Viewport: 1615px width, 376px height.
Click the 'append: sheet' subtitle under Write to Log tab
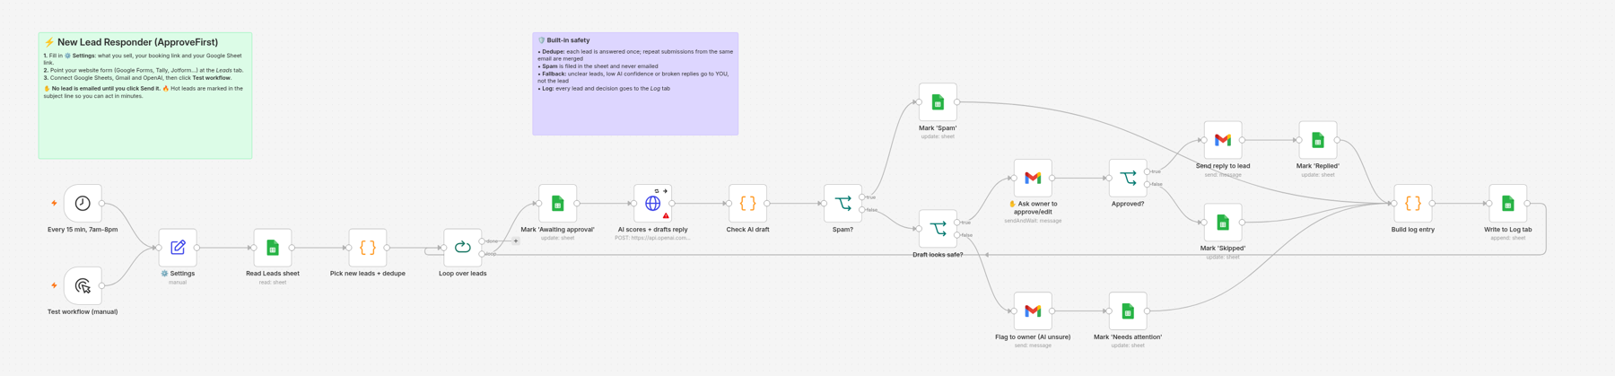[x=1508, y=238]
